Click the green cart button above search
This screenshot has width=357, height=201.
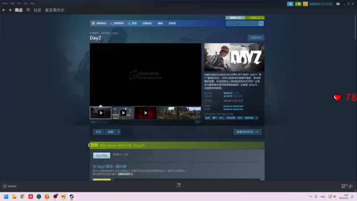pyautogui.click(x=255, y=17)
